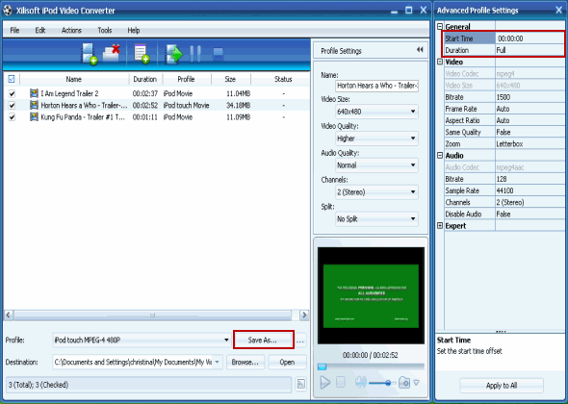Toggle the select-all checkbox in list header

(12, 79)
